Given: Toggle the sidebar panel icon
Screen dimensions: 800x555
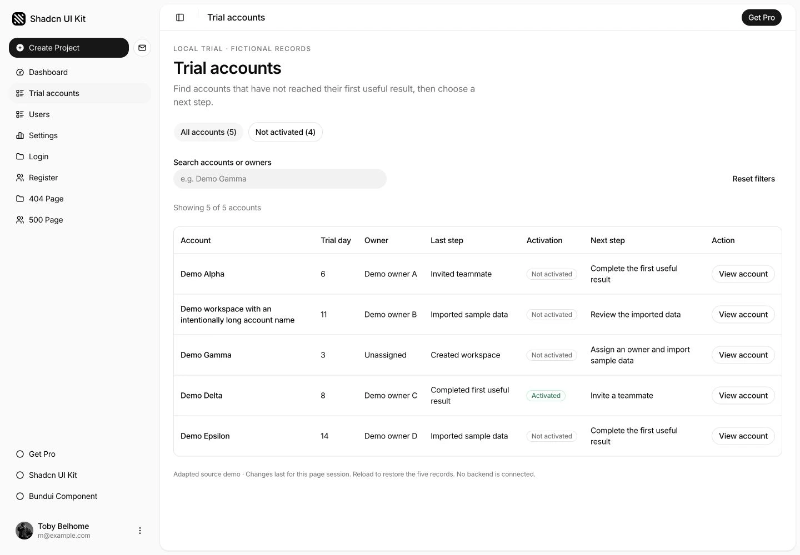Looking at the screenshot, I should pos(180,18).
